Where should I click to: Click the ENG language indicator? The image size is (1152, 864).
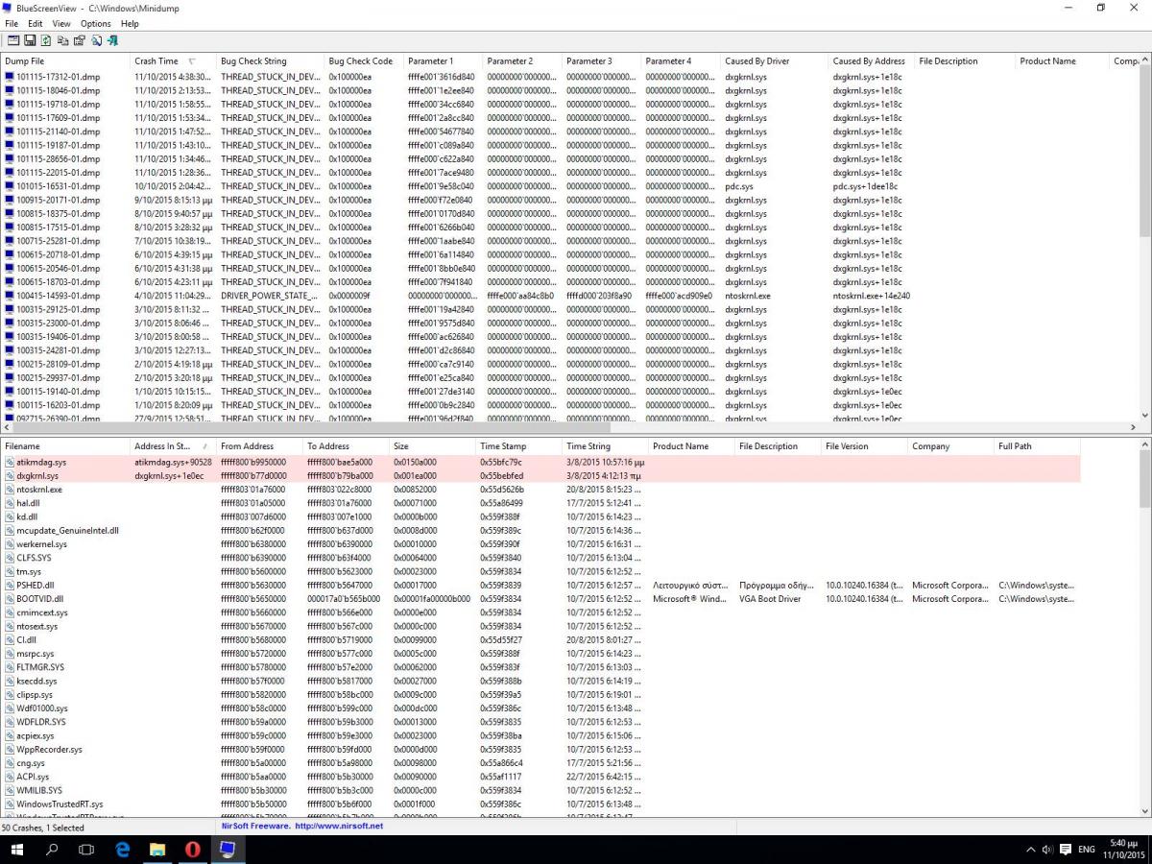[x=1087, y=850]
